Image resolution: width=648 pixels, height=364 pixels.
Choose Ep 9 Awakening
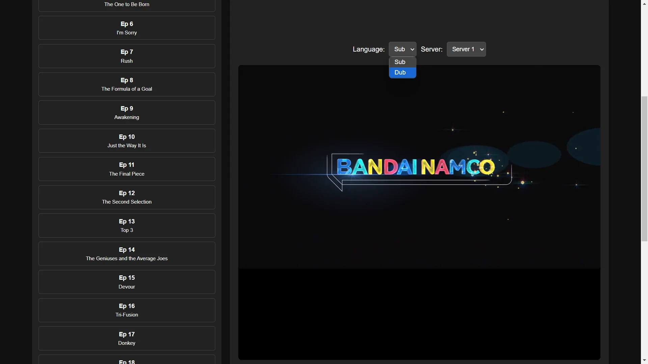pyautogui.click(x=127, y=113)
